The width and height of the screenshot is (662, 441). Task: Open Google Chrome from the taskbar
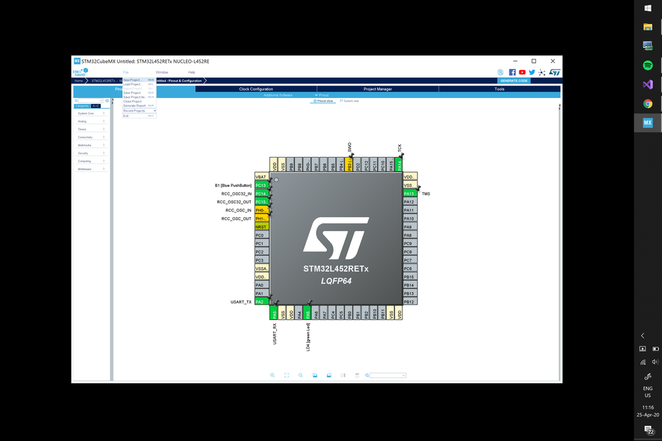coord(647,104)
